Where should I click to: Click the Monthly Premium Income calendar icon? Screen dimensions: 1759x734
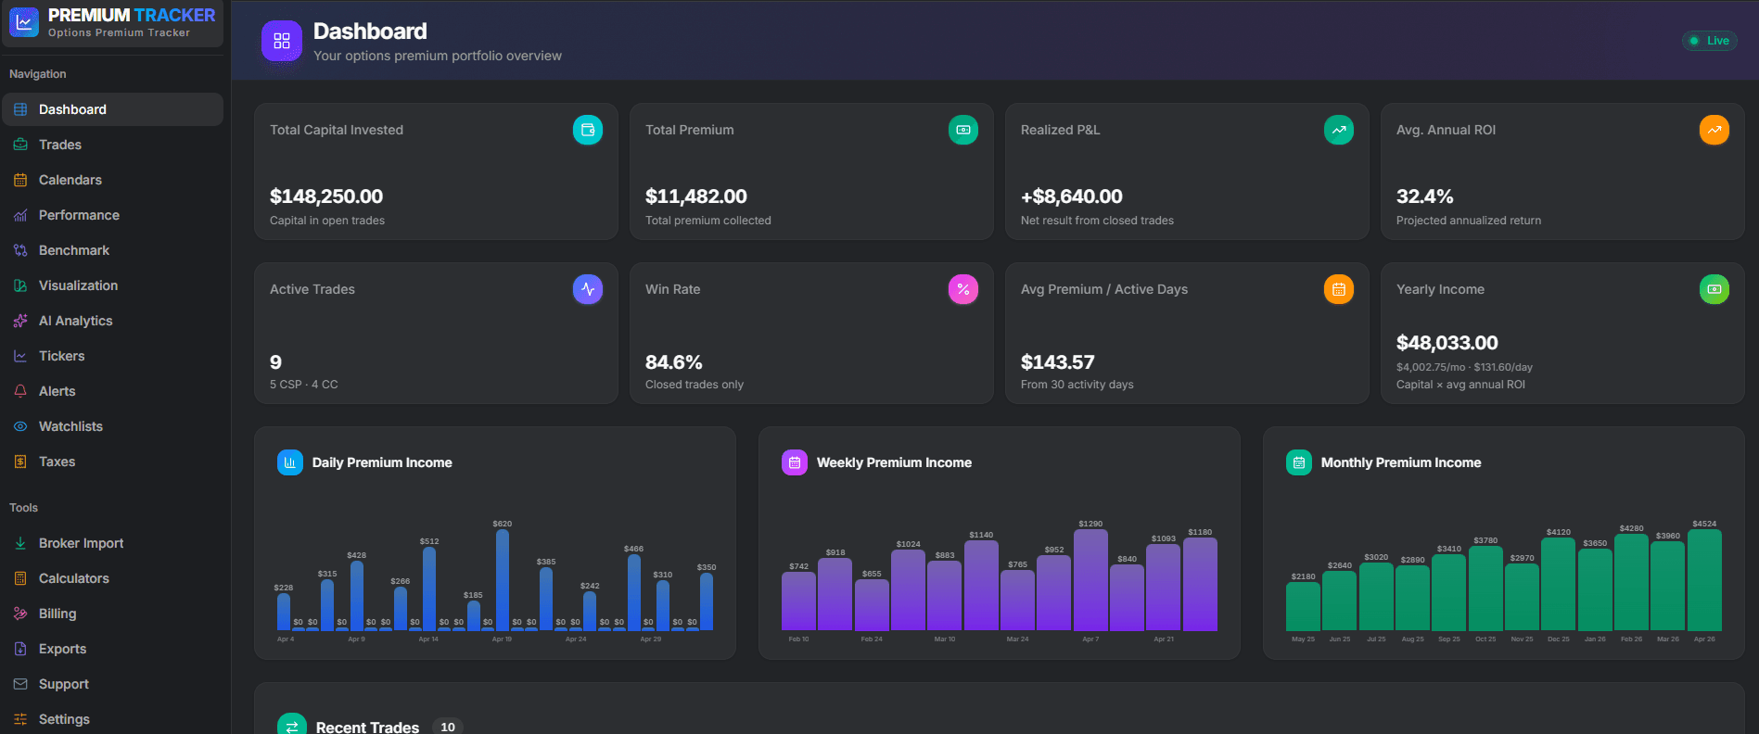(x=1299, y=462)
